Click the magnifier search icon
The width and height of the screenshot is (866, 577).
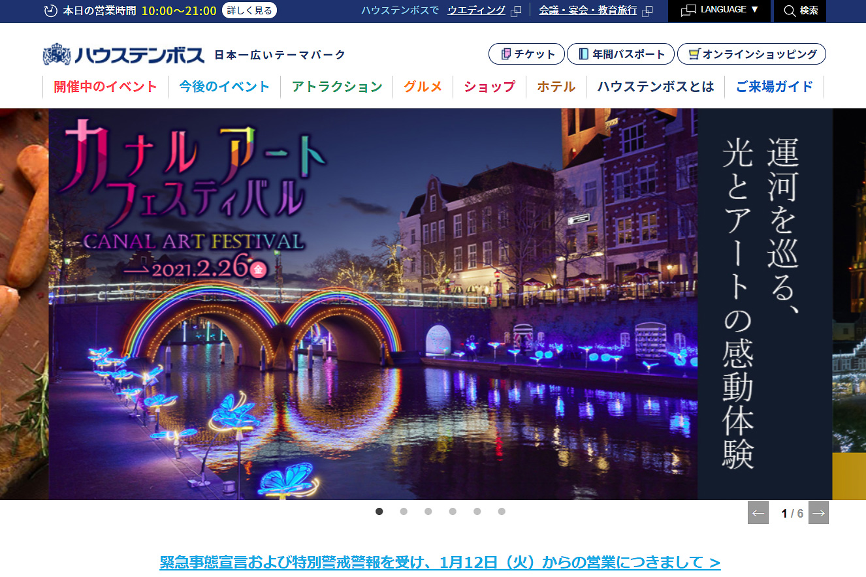790,10
